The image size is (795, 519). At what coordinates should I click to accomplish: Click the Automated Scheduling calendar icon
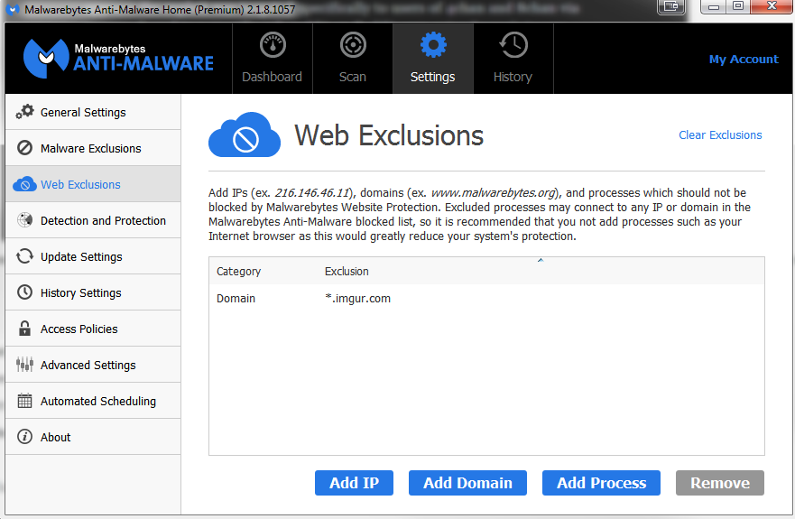click(24, 401)
